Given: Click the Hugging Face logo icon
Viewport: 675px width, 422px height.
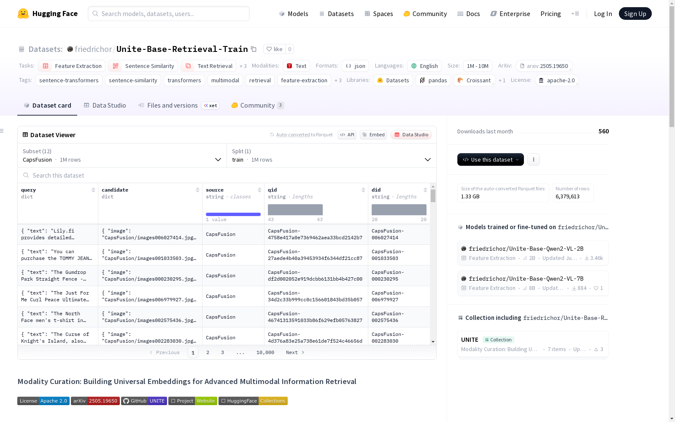Looking at the screenshot, I should click(x=23, y=14).
